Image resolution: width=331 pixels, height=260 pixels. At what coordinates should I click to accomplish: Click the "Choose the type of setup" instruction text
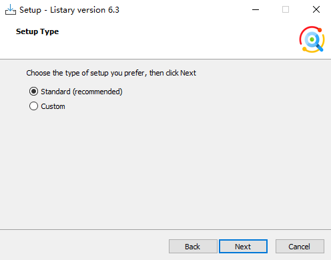click(x=111, y=73)
